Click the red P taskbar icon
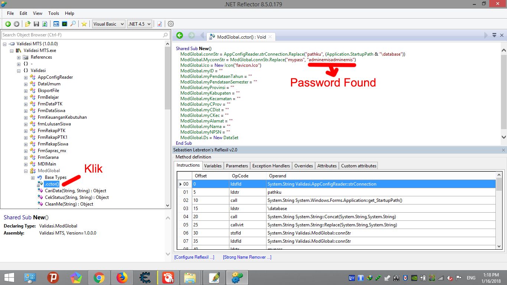507x285 pixels. pos(53,278)
